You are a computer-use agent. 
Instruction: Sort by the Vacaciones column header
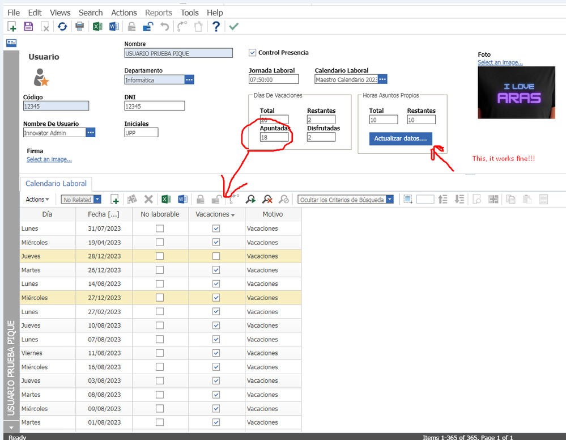pos(216,214)
